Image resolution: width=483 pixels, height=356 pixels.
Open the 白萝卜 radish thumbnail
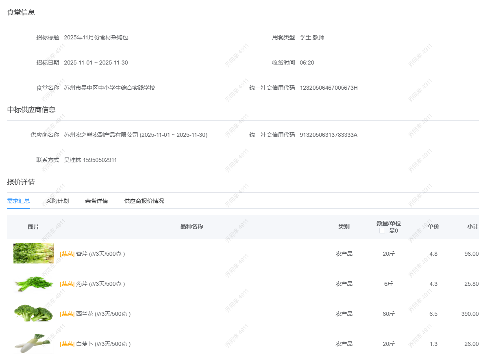pyautogui.click(x=33, y=343)
